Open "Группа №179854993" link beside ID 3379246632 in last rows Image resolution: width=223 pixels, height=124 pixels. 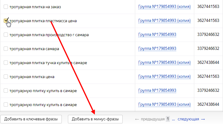coord(157,91)
